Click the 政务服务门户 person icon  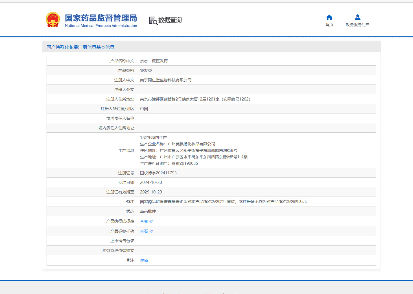(357, 17)
